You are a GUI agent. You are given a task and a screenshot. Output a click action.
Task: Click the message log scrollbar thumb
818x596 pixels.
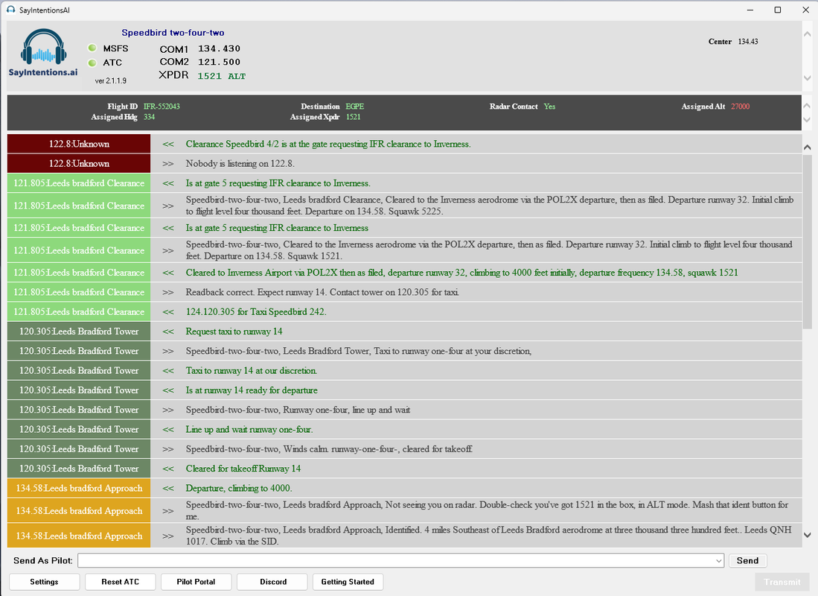tap(807, 241)
